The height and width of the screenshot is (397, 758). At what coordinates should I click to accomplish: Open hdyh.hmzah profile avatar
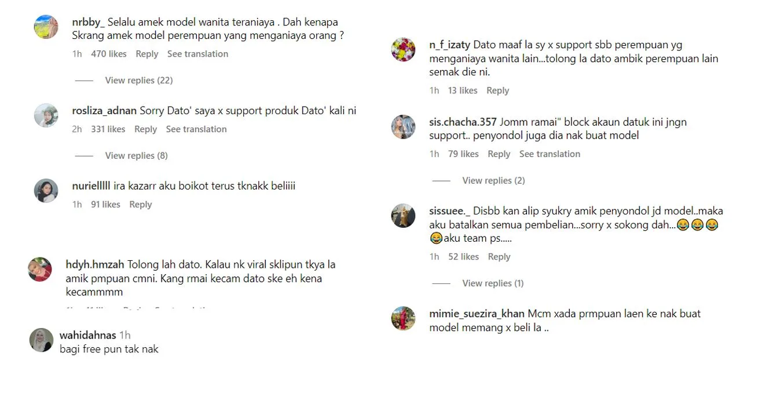tap(40, 269)
